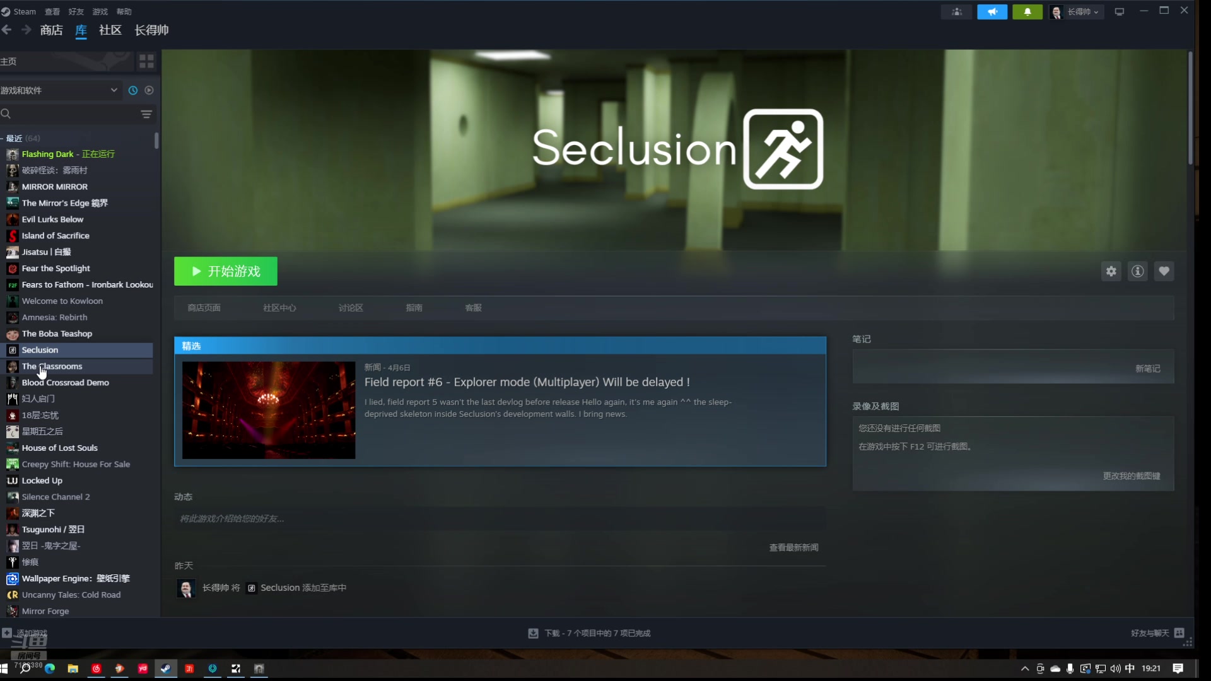Open 好友与聊天 panel

click(1157, 633)
